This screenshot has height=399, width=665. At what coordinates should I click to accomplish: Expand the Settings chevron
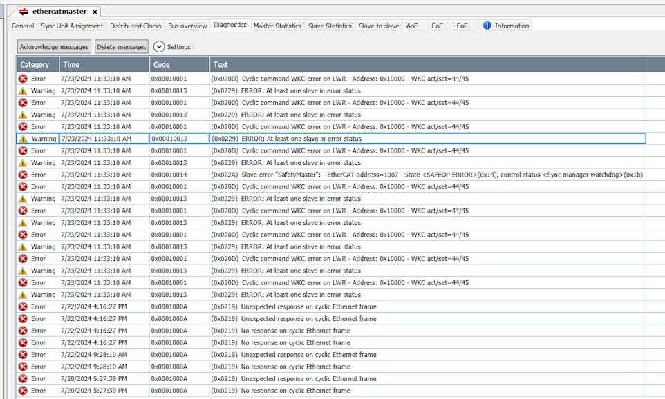[x=159, y=47]
